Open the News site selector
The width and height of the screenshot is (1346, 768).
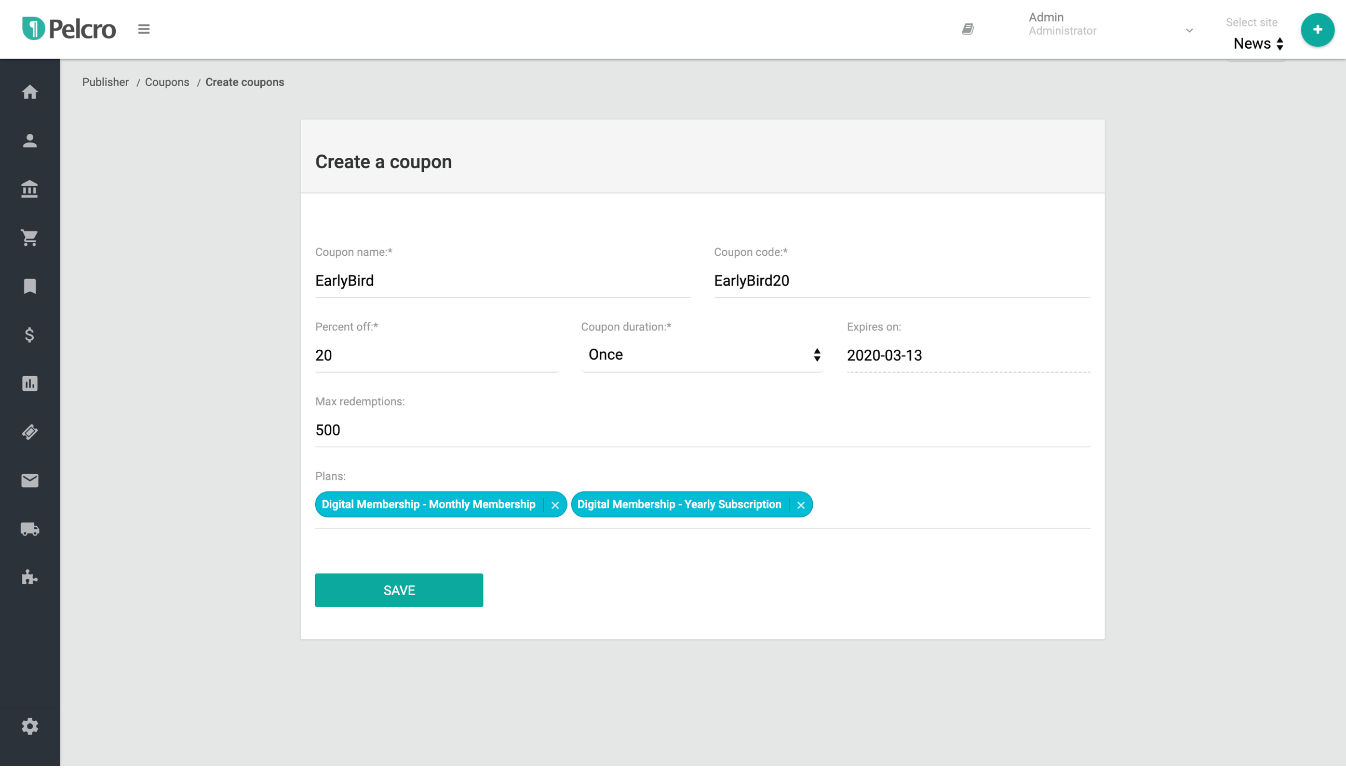pos(1258,44)
